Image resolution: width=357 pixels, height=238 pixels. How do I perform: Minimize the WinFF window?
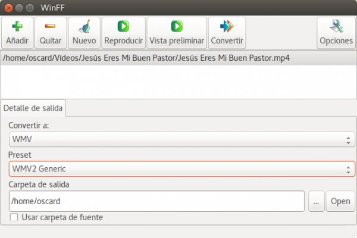[20, 8]
